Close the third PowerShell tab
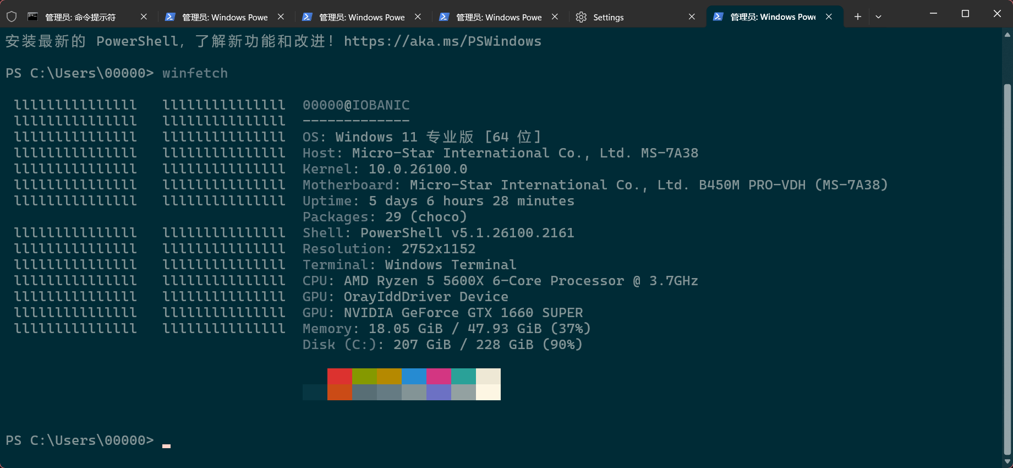 tap(555, 17)
